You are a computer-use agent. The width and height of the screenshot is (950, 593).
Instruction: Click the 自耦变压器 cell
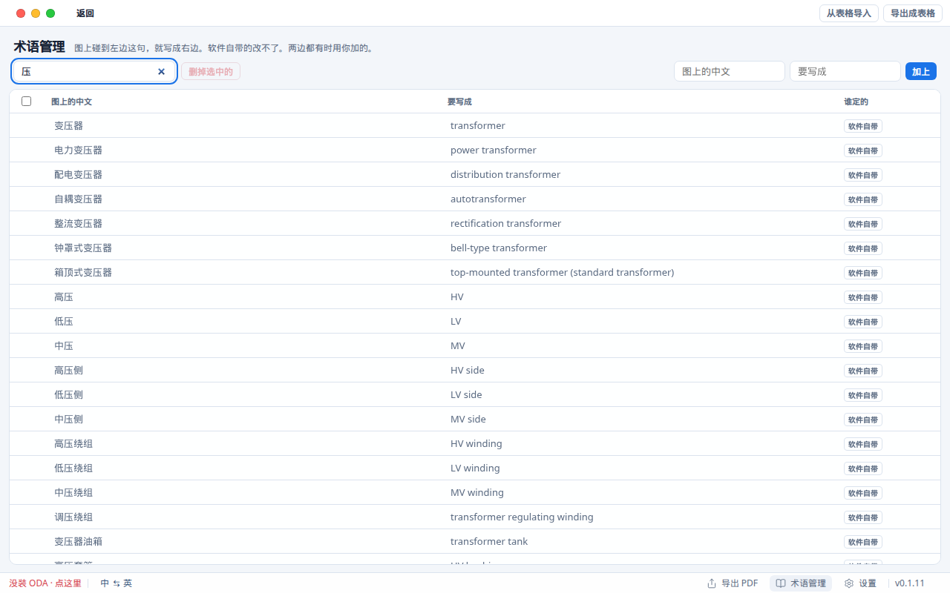tap(79, 199)
